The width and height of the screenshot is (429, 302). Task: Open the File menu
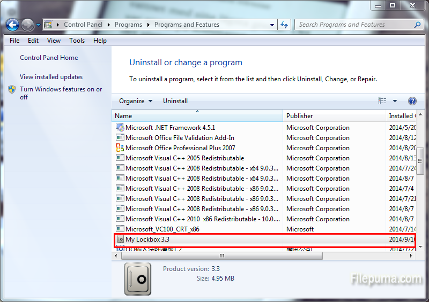pyautogui.click(x=14, y=41)
